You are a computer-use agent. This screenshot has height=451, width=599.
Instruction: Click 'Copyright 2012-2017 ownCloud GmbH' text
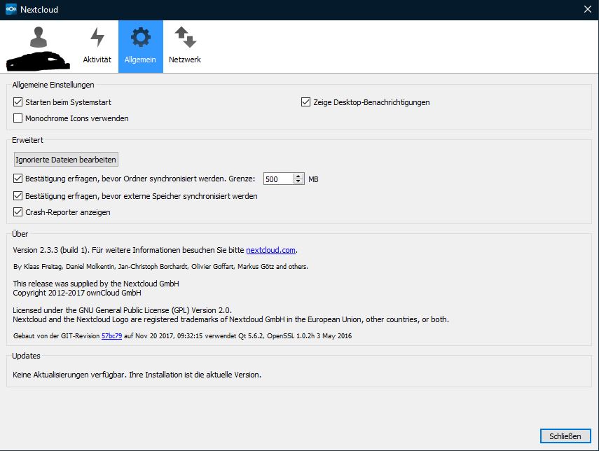point(77,293)
